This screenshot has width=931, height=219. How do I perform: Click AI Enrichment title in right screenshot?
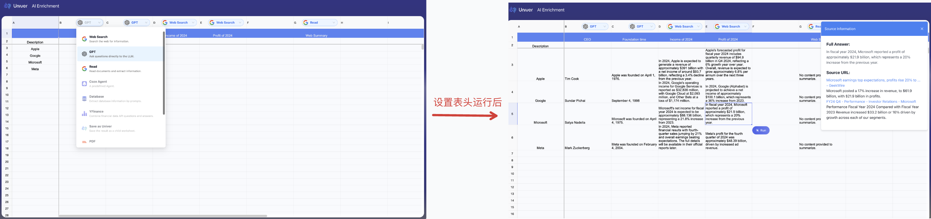551,10
